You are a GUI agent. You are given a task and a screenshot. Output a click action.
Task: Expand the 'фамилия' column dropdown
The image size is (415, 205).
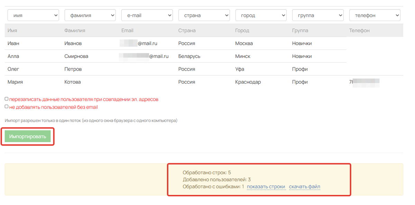point(90,15)
